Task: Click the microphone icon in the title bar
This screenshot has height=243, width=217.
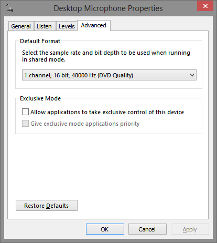Action: tap(9, 8)
